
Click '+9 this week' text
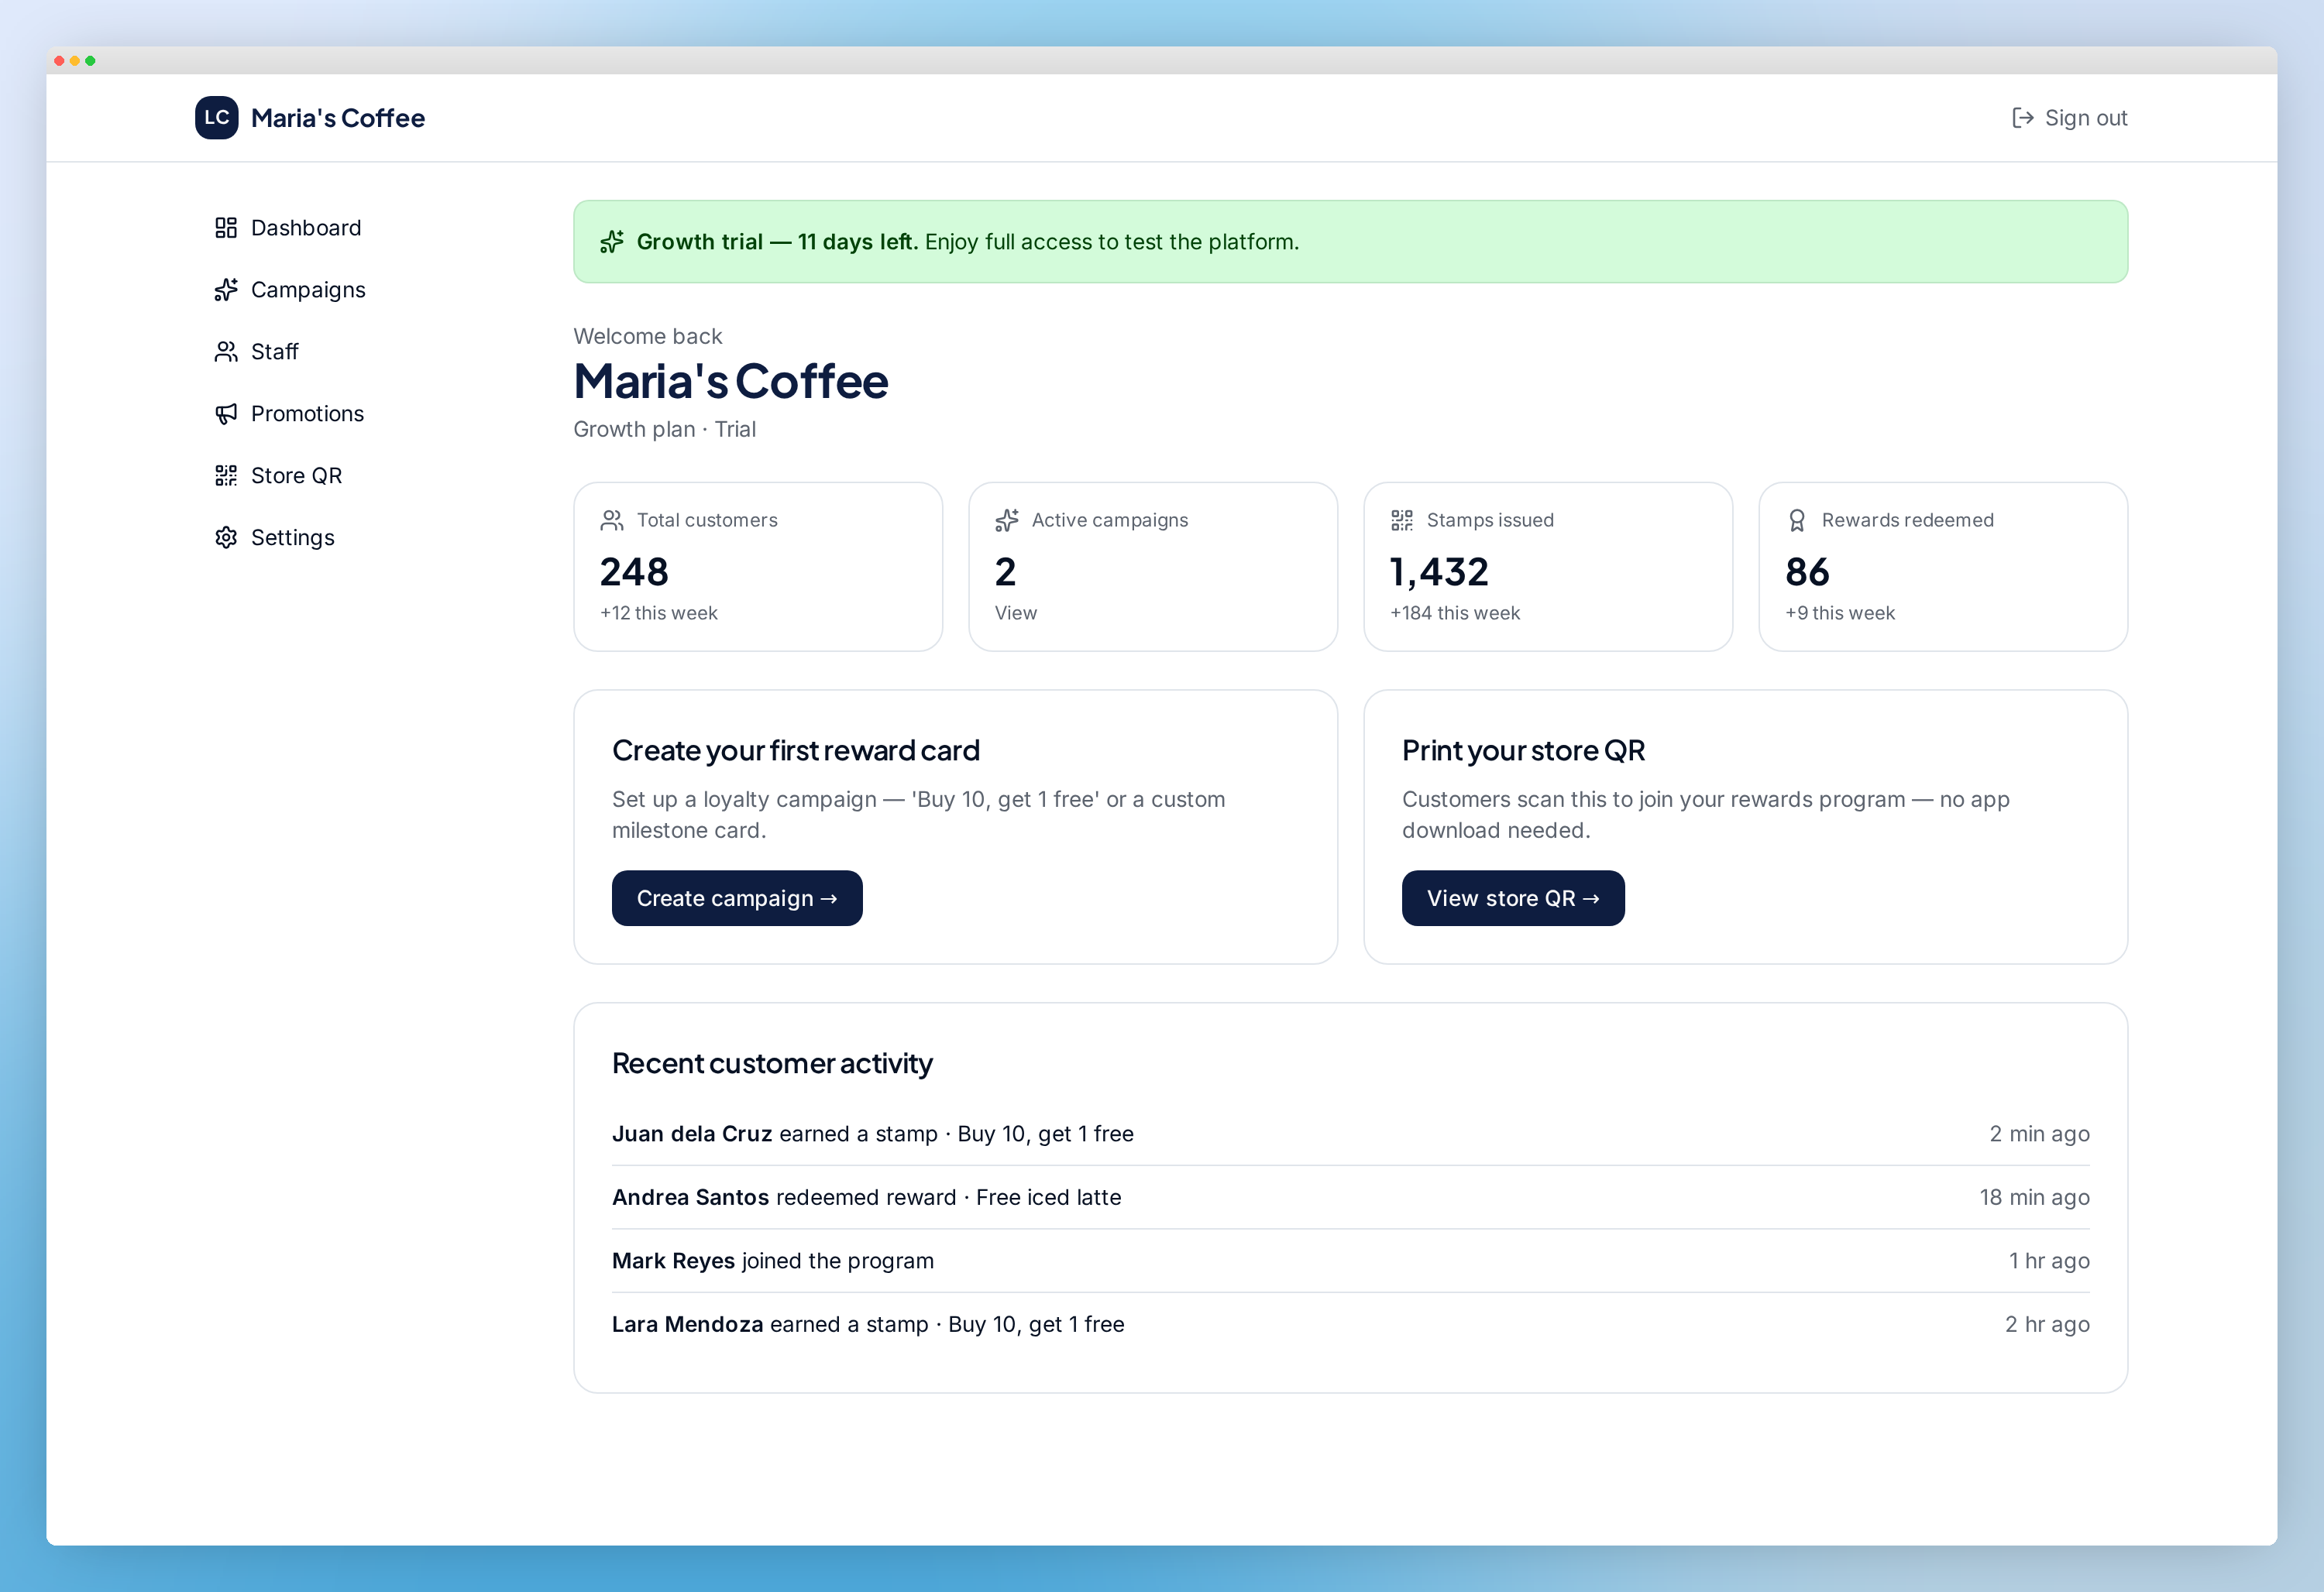point(1840,613)
